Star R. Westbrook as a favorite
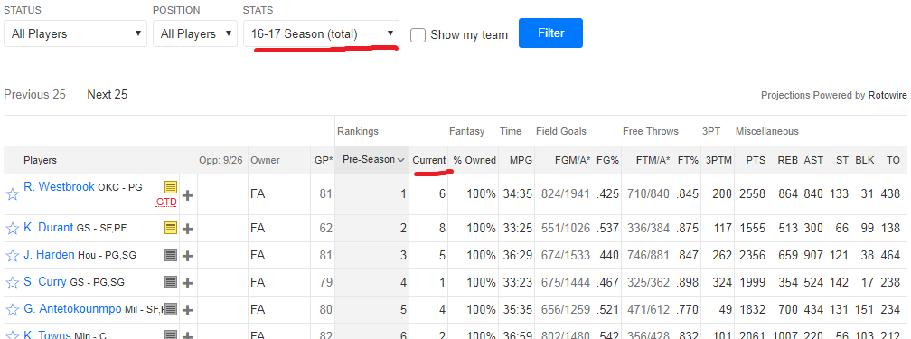Screen dimensions: 911x339 (13, 194)
